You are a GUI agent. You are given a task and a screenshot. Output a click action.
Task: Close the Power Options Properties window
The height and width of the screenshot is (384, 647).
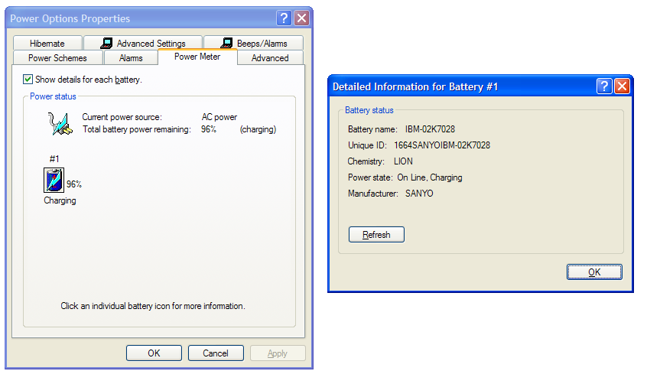301,18
